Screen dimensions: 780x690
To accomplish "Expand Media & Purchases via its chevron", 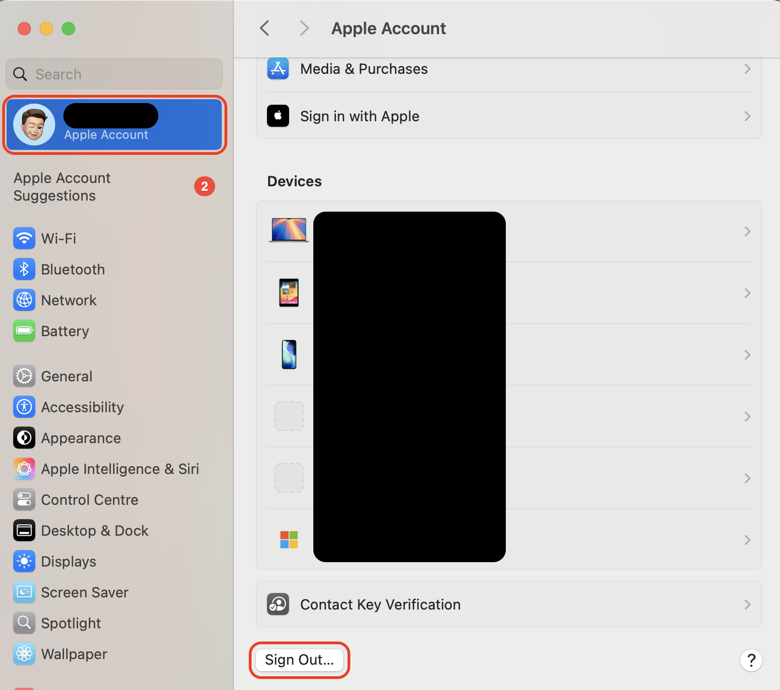I will 747,69.
